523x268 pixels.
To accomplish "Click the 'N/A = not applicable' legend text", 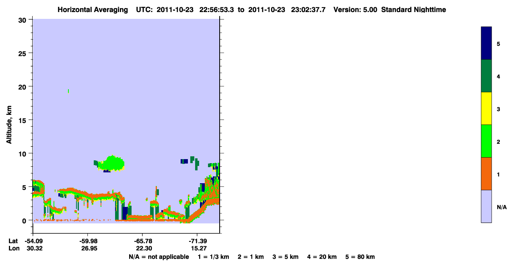I will (159, 257).
